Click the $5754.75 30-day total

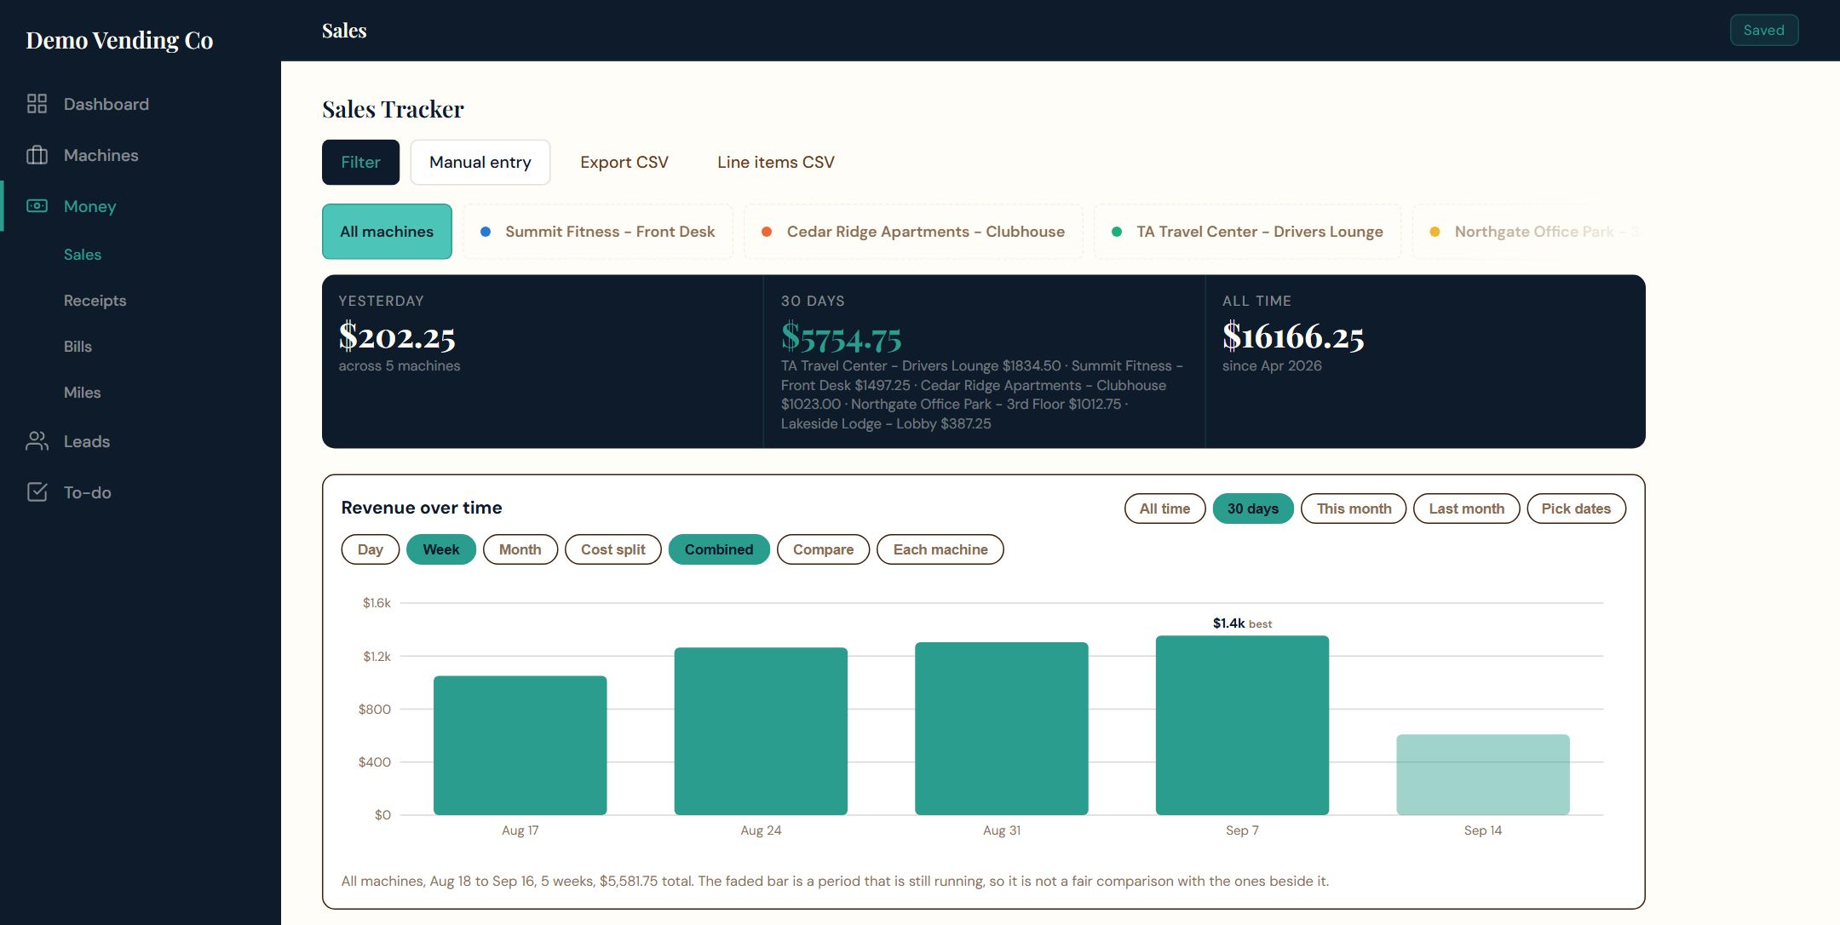pos(841,337)
